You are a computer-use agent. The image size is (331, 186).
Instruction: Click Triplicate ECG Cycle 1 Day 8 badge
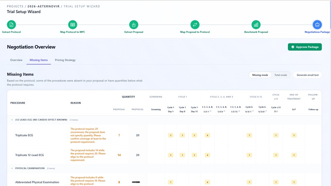click(182, 135)
